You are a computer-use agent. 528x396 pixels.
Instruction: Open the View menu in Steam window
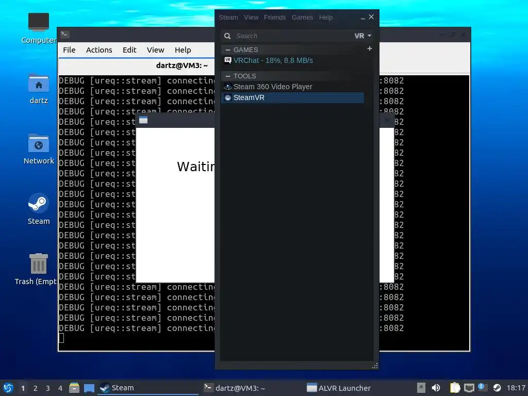251,17
